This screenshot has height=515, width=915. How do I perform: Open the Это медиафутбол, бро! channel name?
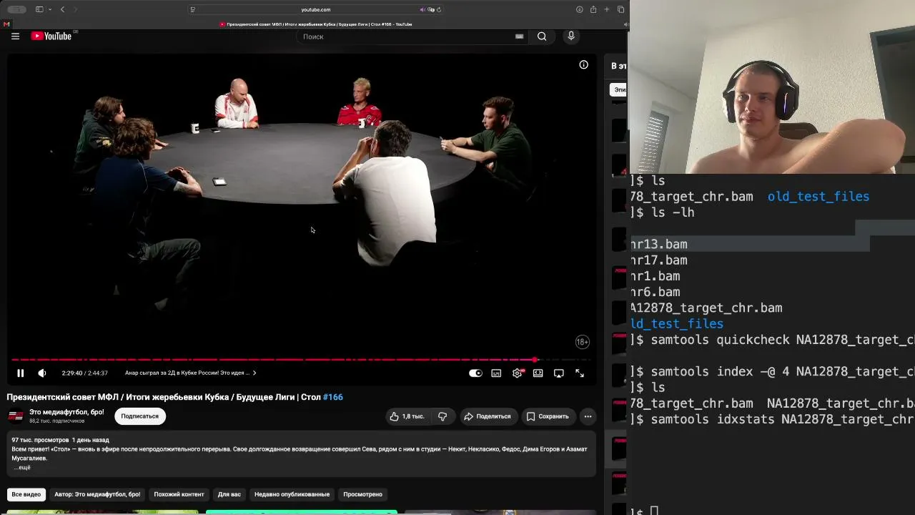click(x=66, y=412)
